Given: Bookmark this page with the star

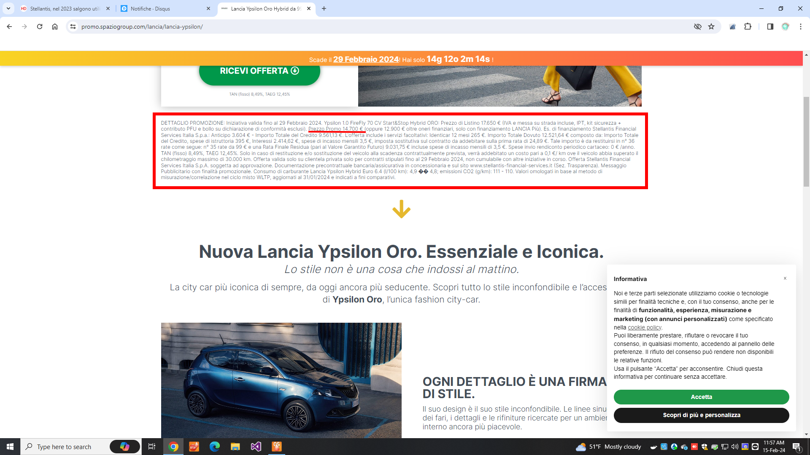Looking at the screenshot, I should 711,27.
